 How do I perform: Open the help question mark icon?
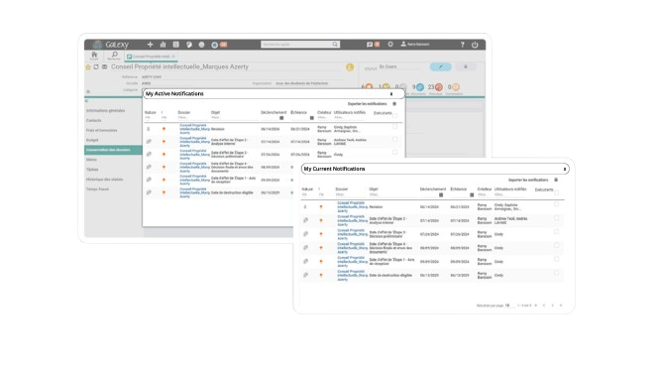coord(462,45)
